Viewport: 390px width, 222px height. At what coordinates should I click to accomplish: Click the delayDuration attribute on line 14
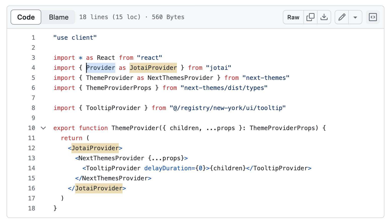pyautogui.click(x=168, y=168)
